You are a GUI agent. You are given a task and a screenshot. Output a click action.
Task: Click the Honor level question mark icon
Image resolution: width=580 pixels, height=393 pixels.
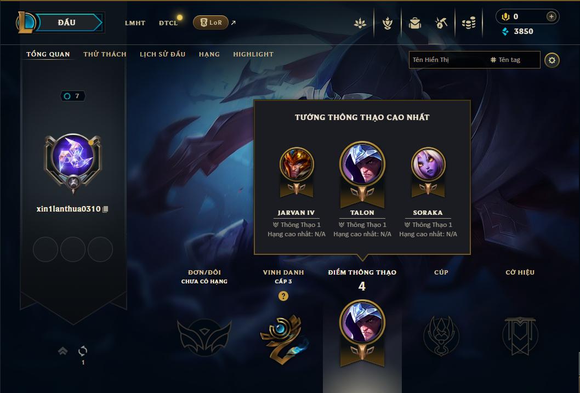click(x=283, y=296)
